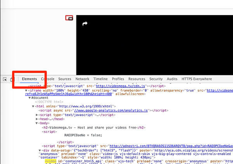This screenshot has height=164, width=233.
Task: Switch to the Sources tab
Action: (x=64, y=79)
